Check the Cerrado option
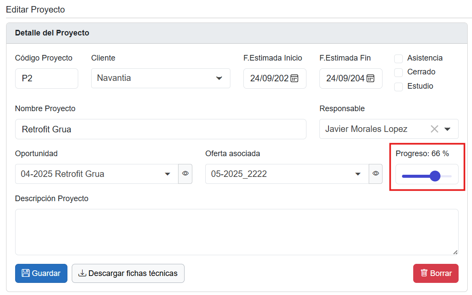Viewport: 472px width, 295px height. pyautogui.click(x=399, y=72)
